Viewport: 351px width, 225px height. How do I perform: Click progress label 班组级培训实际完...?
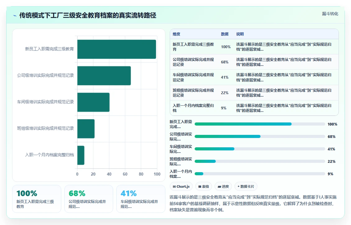[x=181, y=161]
